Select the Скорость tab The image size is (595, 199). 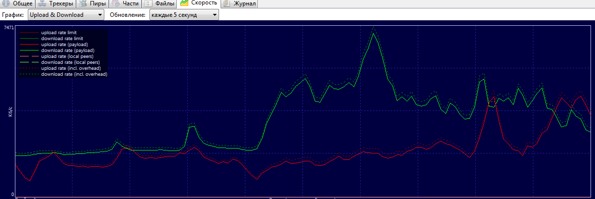(x=199, y=3)
